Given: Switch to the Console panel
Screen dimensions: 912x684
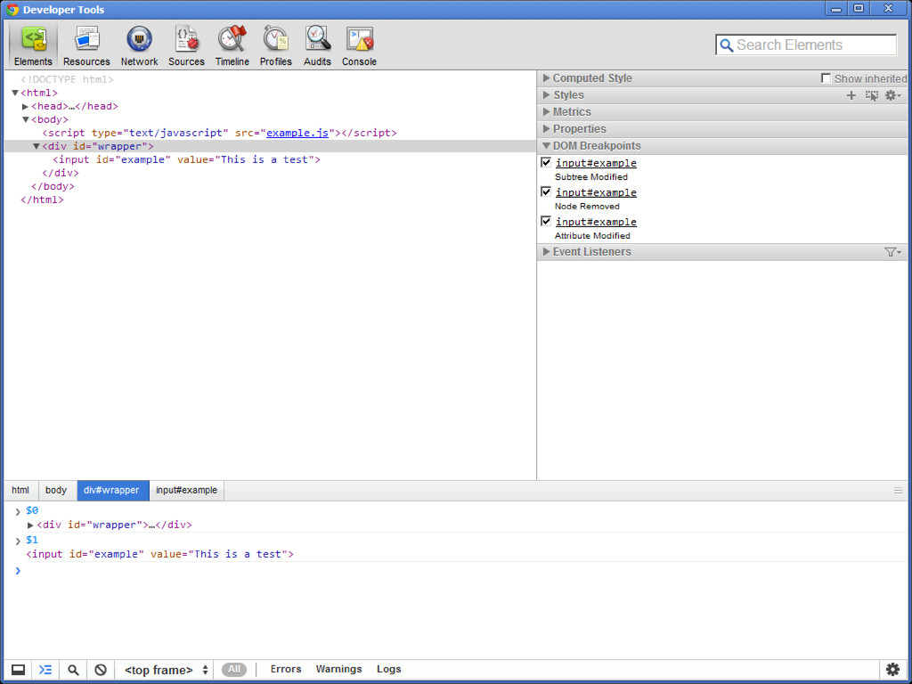Looking at the screenshot, I should click(359, 46).
